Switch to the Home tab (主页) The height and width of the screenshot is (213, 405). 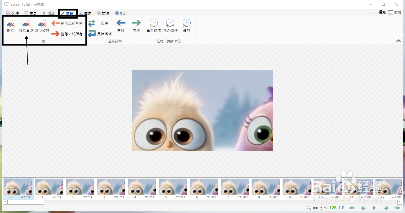tap(31, 13)
